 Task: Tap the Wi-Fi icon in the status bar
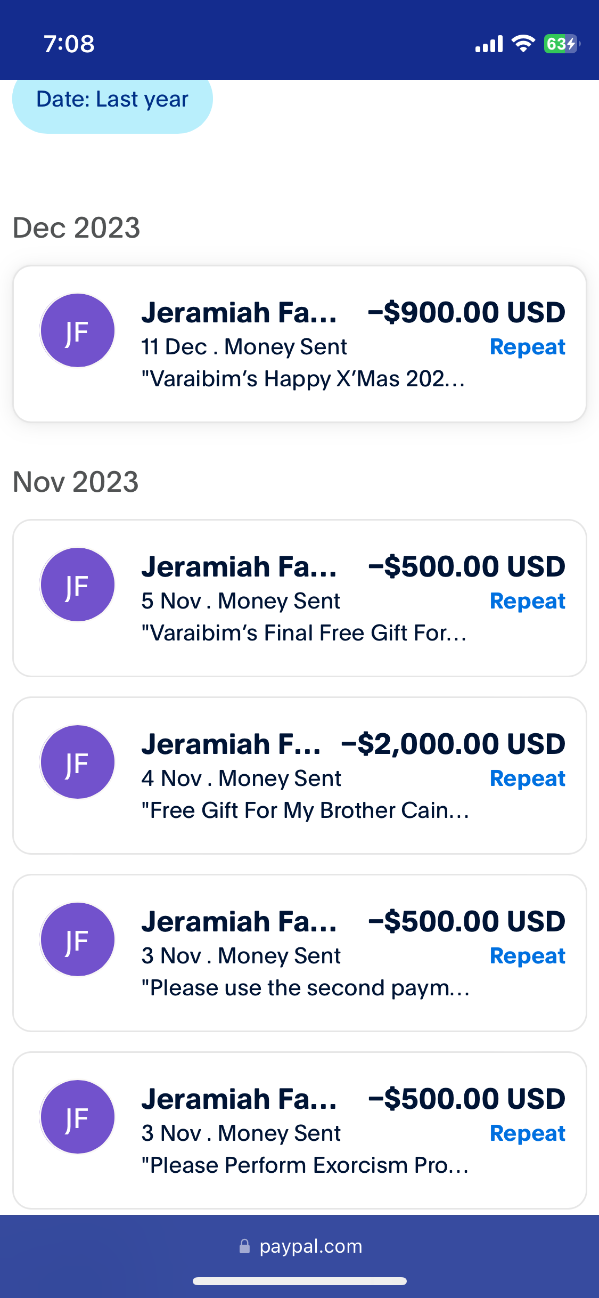pos(523,44)
